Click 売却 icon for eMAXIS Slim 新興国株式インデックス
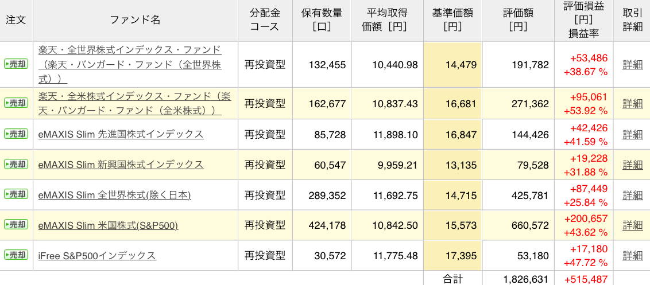This screenshot has width=650, height=285. 16,164
